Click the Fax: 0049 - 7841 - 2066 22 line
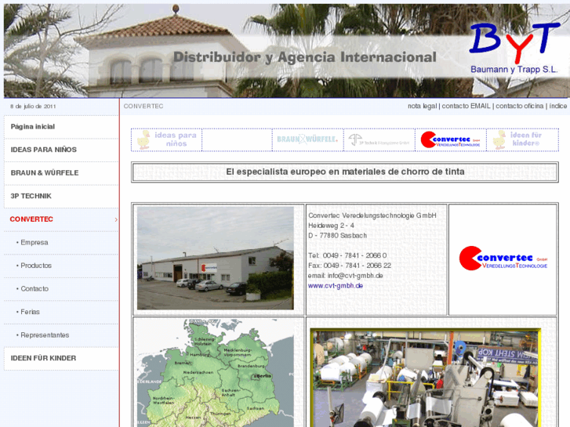Image resolution: width=570 pixels, height=427 pixels. click(x=350, y=266)
